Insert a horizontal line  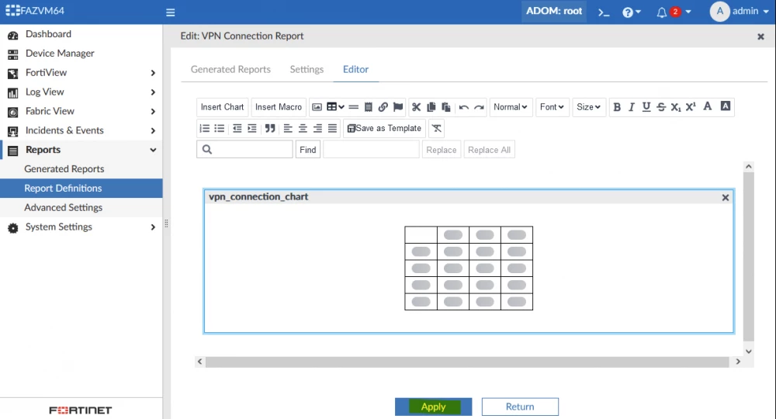(x=353, y=107)
